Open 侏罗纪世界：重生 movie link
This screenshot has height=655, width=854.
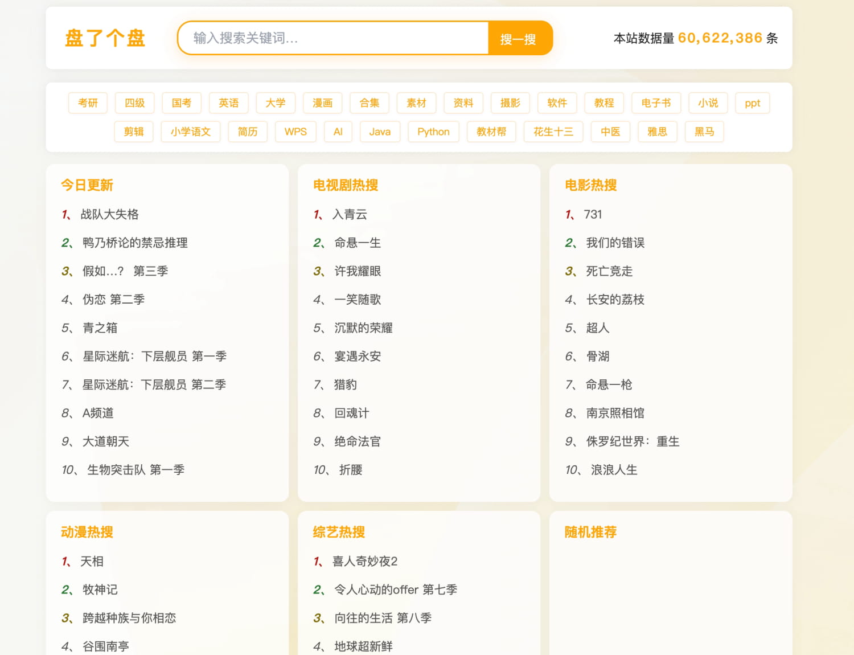[x=633, y=441]
